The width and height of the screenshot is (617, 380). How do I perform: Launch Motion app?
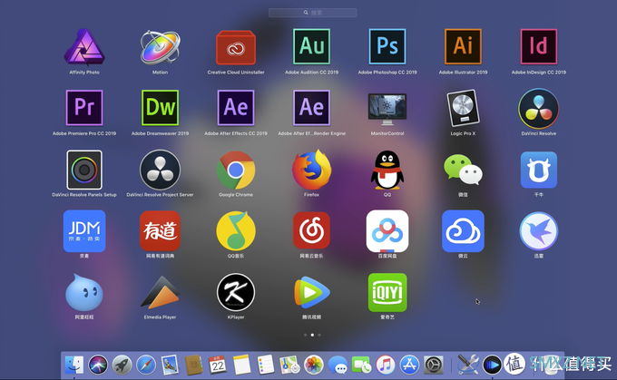tap(161, 47)
